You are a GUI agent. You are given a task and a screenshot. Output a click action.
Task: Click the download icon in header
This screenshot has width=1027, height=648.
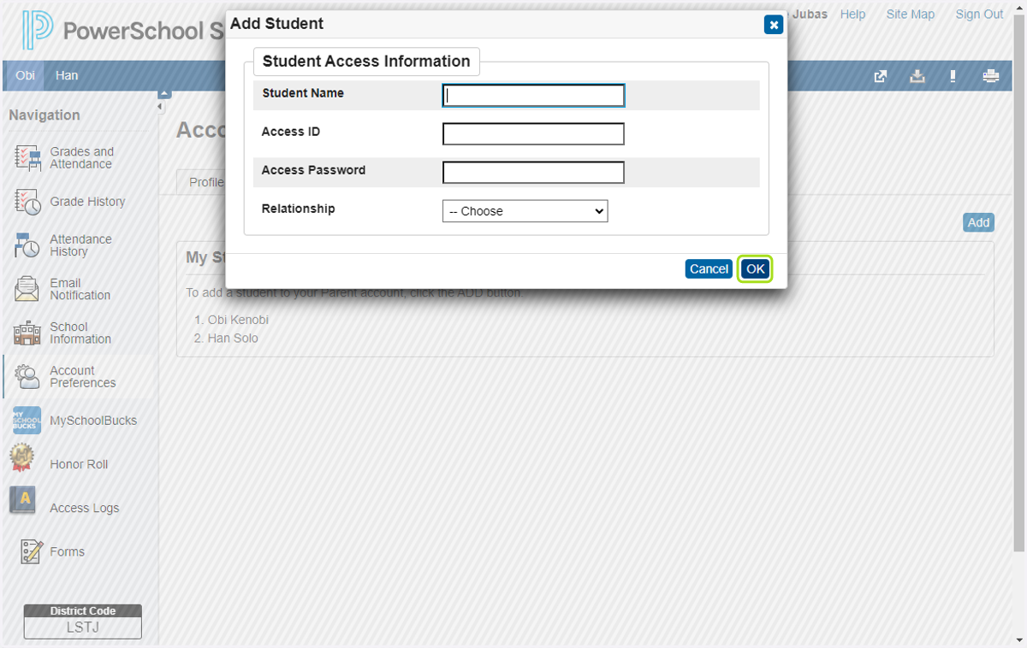point(917,76)
